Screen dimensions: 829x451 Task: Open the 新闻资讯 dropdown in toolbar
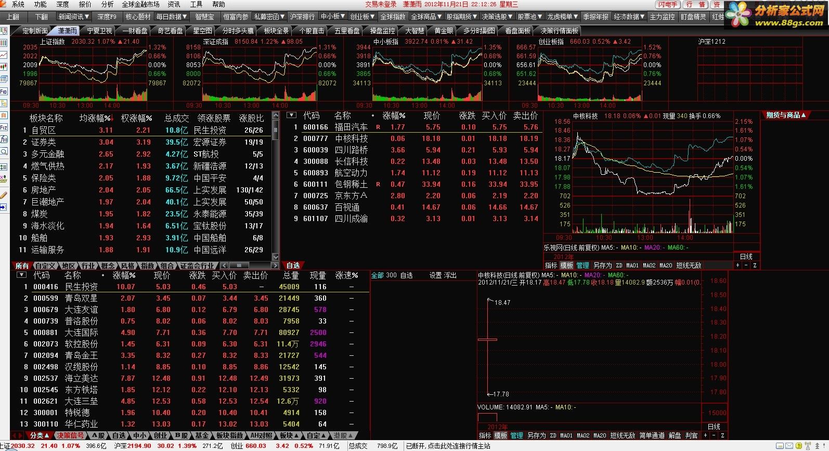[x=74, y=17]
